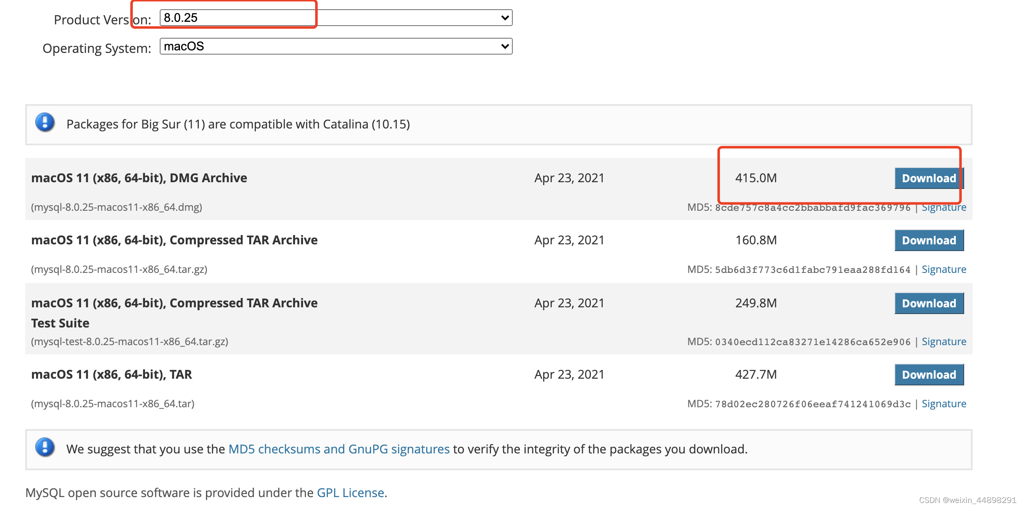Open MD5 checksums and GnuPG signatures link
Screen dimensions: 1023x508
point(339,449)
